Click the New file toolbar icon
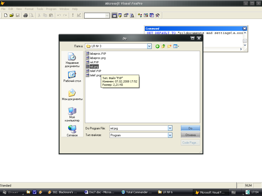This screenshot has width=262, height=196. (6, 15)
